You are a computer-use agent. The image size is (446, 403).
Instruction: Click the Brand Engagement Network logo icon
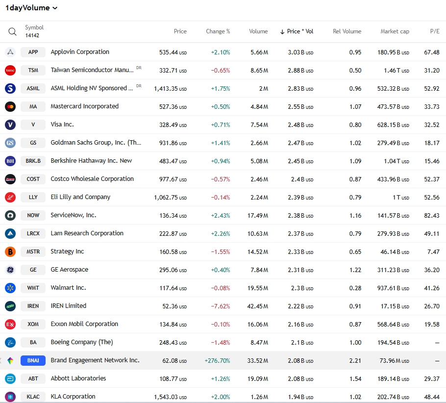click(10, 361)
